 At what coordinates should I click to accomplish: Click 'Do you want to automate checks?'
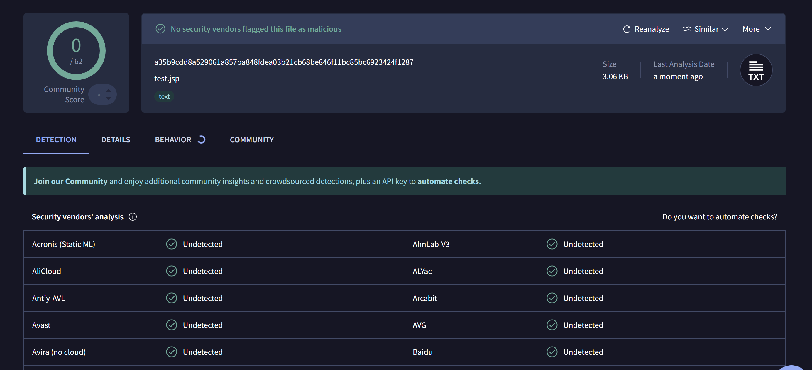pos(719,217)
